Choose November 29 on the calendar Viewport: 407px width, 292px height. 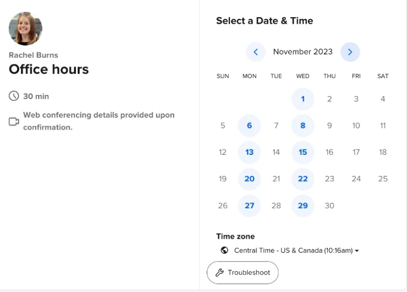click(x=303, y=206)
